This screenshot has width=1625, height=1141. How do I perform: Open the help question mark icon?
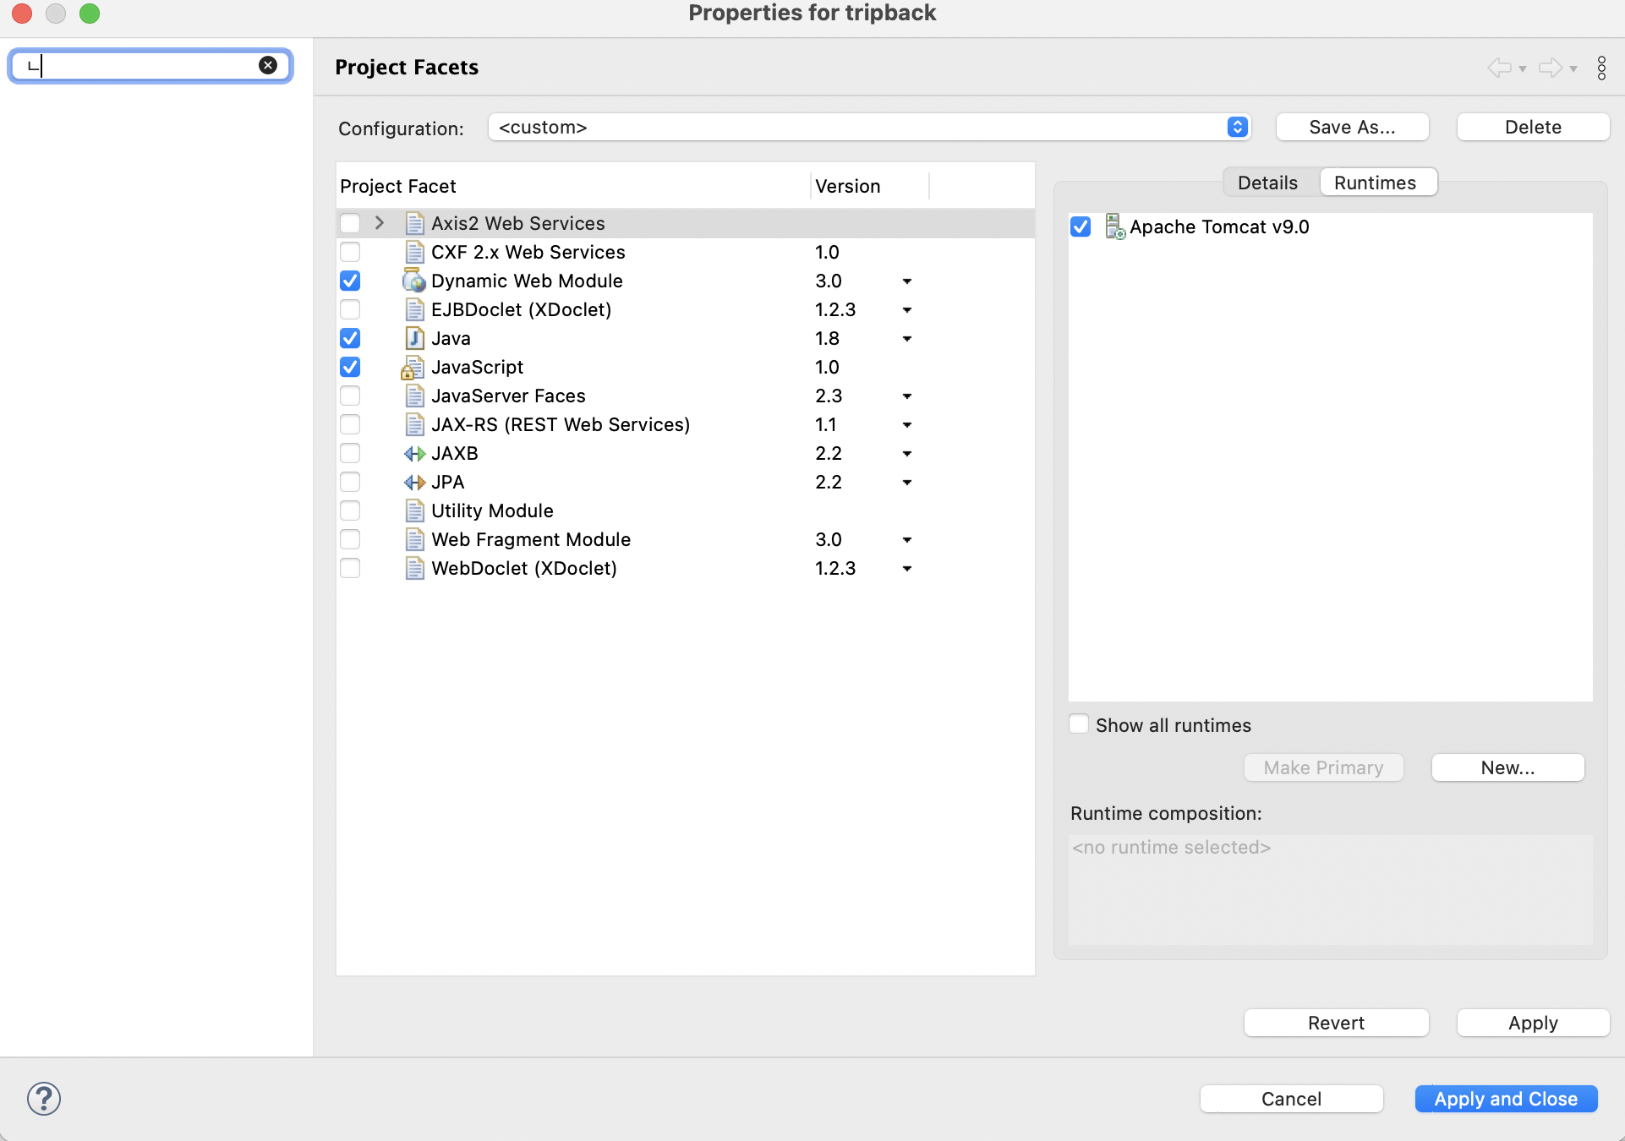pyautogui.click(x=44, y=1099)
